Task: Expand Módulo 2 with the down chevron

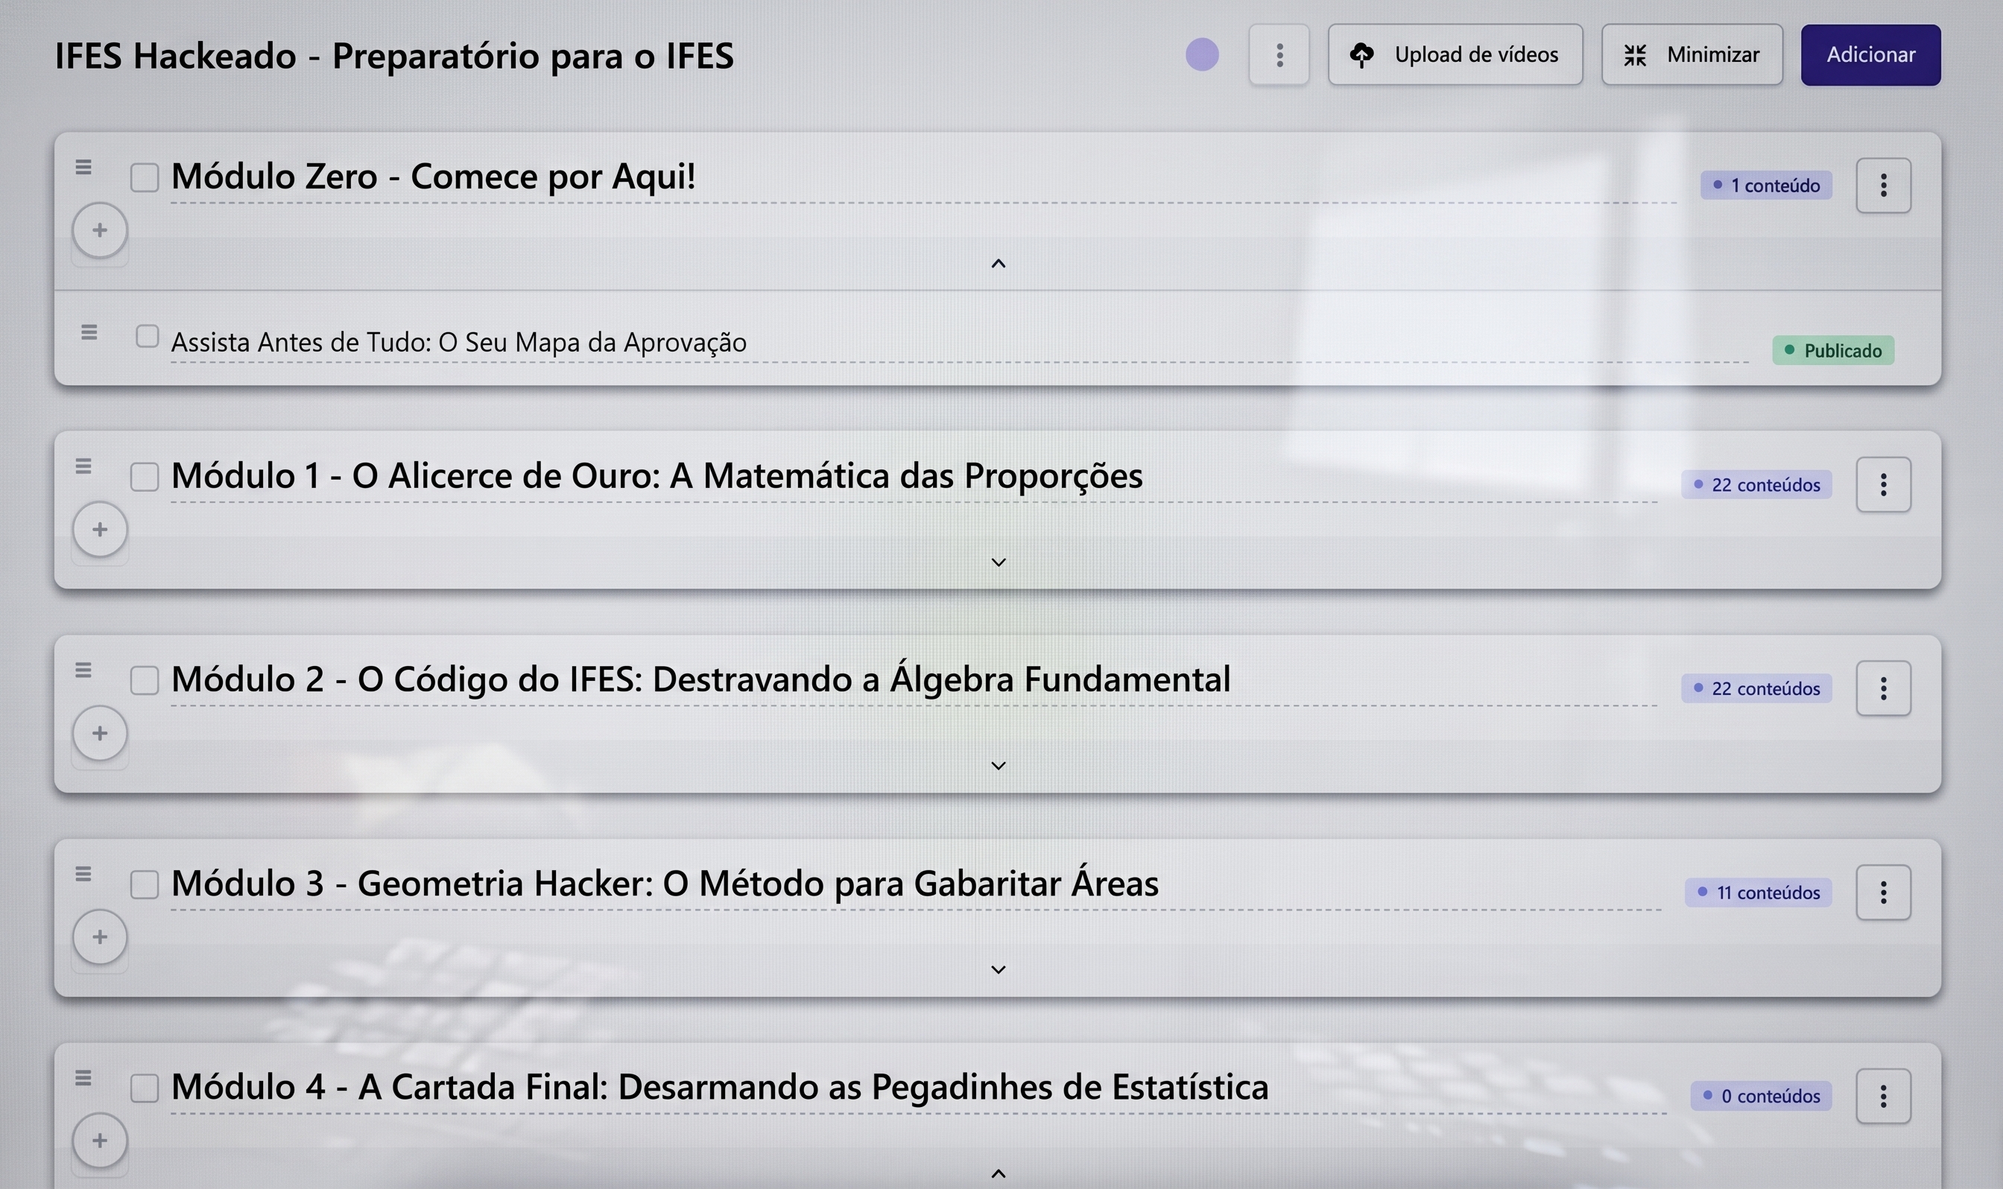Action: coord(998,766)
